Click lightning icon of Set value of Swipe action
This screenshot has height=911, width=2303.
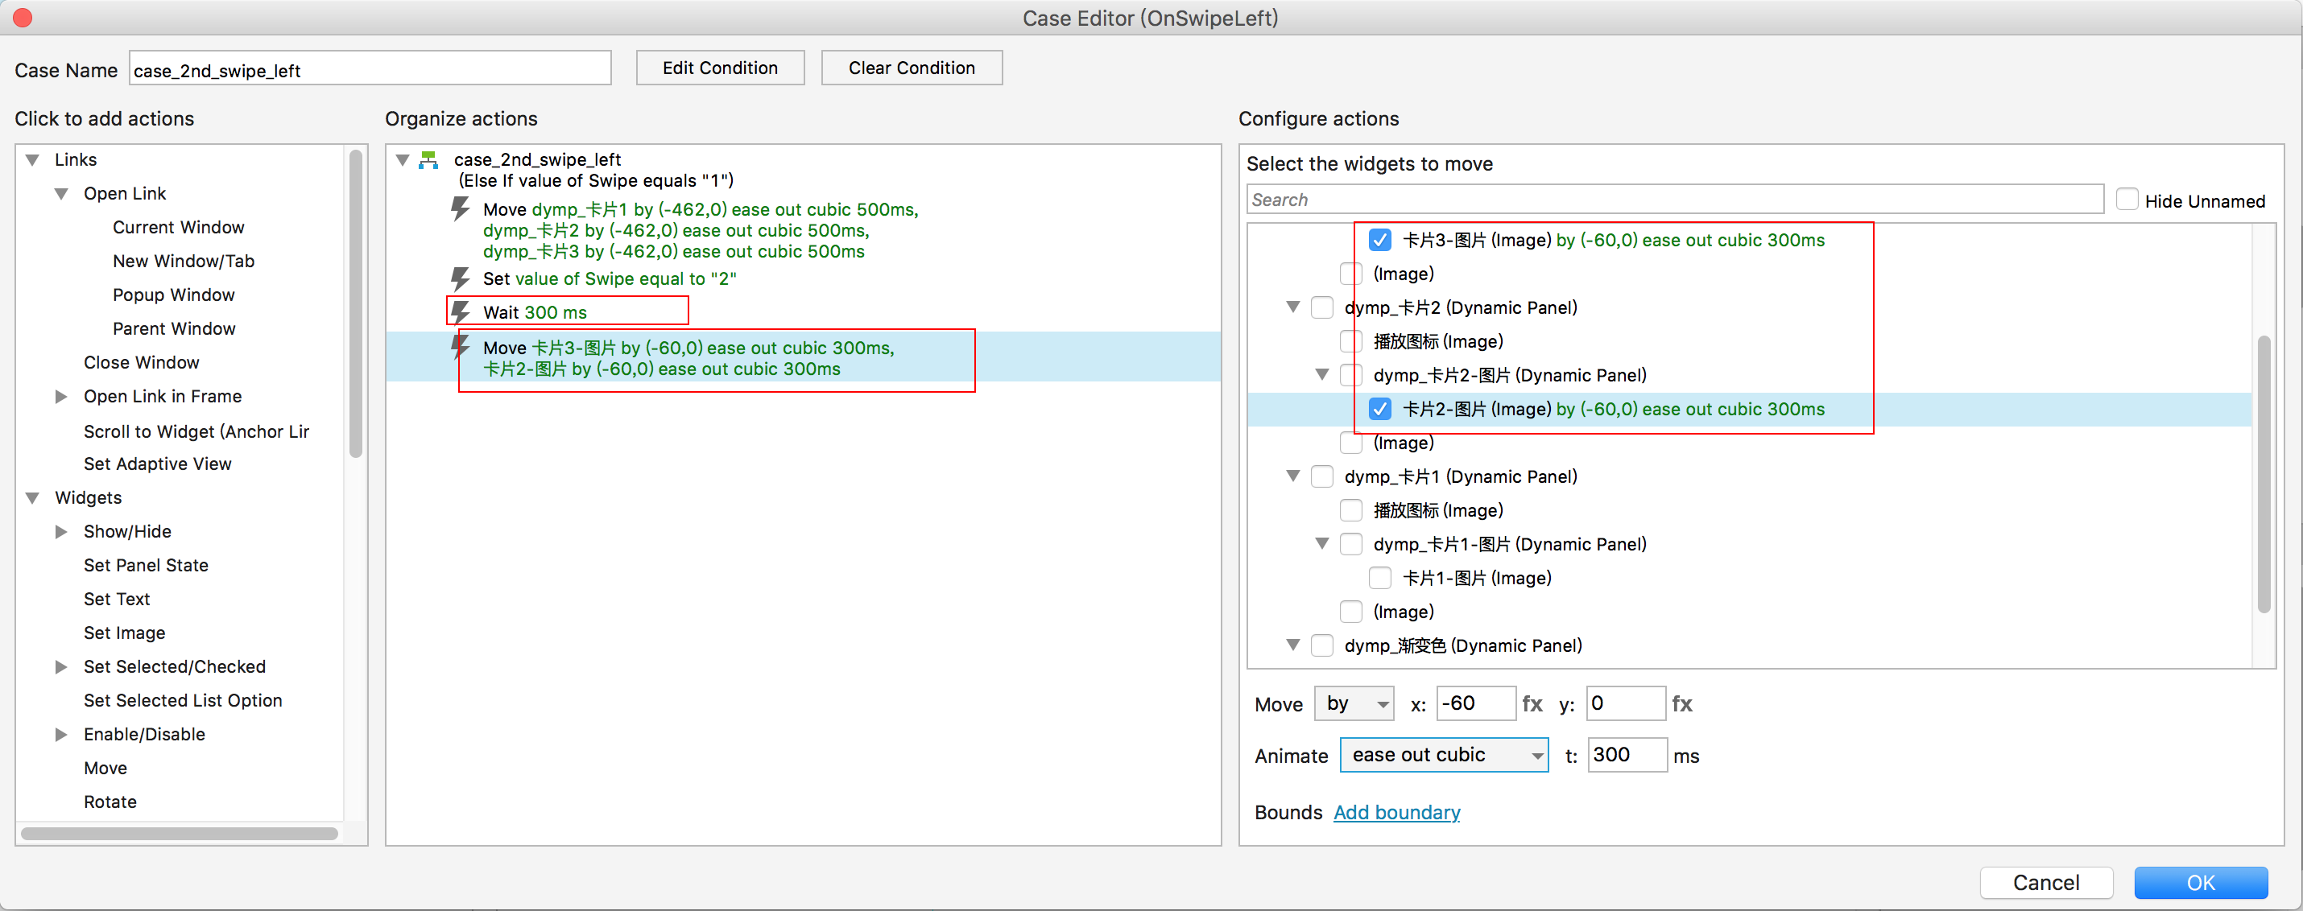[x=460, y=278]
